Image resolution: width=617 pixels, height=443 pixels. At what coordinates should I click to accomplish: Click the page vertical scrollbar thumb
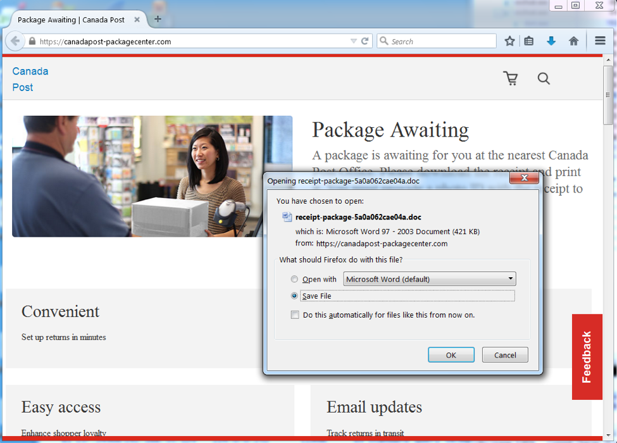(608, 96)
